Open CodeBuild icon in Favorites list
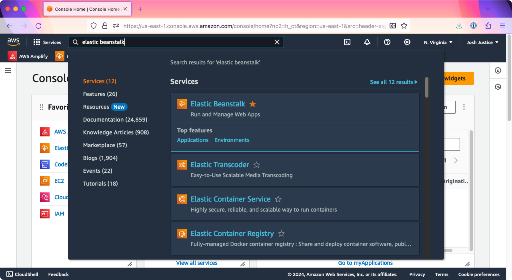Screen dimensions: 512x280 point(45,164)
